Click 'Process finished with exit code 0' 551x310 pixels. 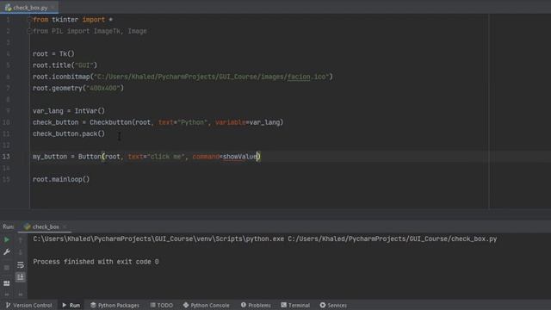(96, 262)
